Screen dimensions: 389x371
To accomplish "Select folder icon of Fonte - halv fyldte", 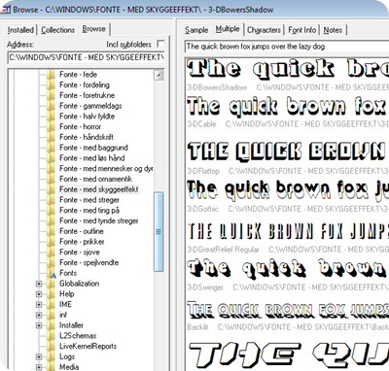I will 51,117.
